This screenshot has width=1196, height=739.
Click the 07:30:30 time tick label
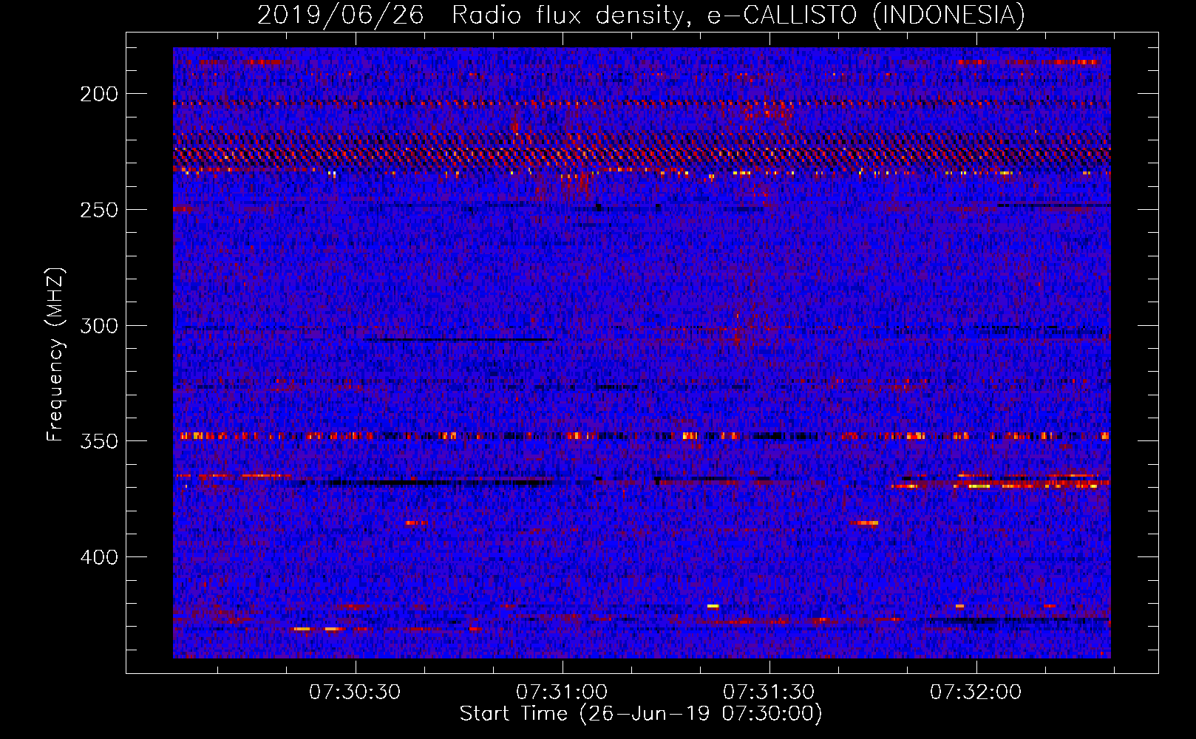click(x=355, y=692)
